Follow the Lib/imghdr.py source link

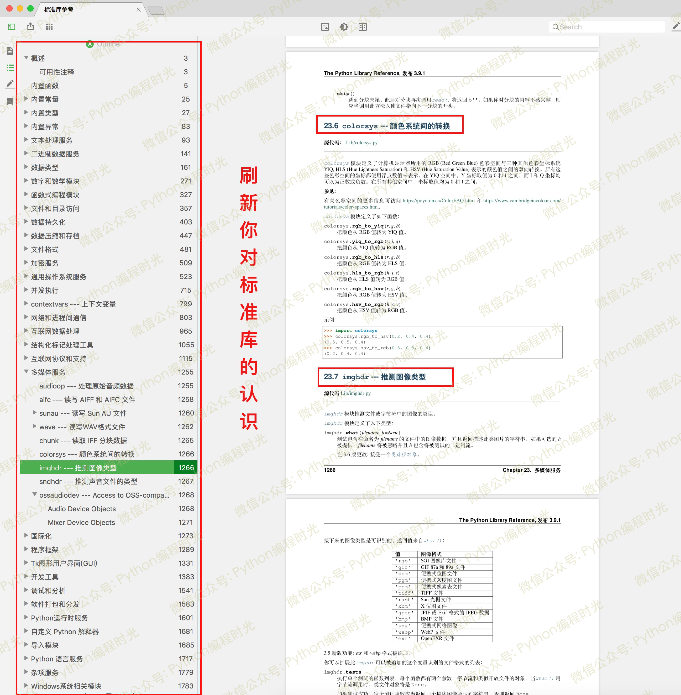point(355,393)
